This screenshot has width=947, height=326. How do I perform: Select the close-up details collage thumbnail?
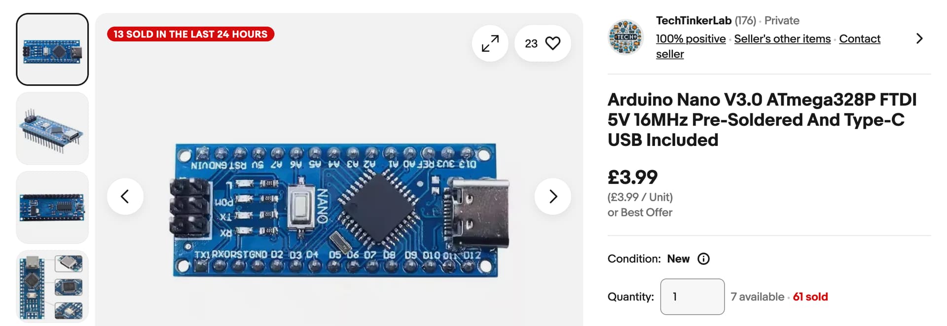(52, 286)
